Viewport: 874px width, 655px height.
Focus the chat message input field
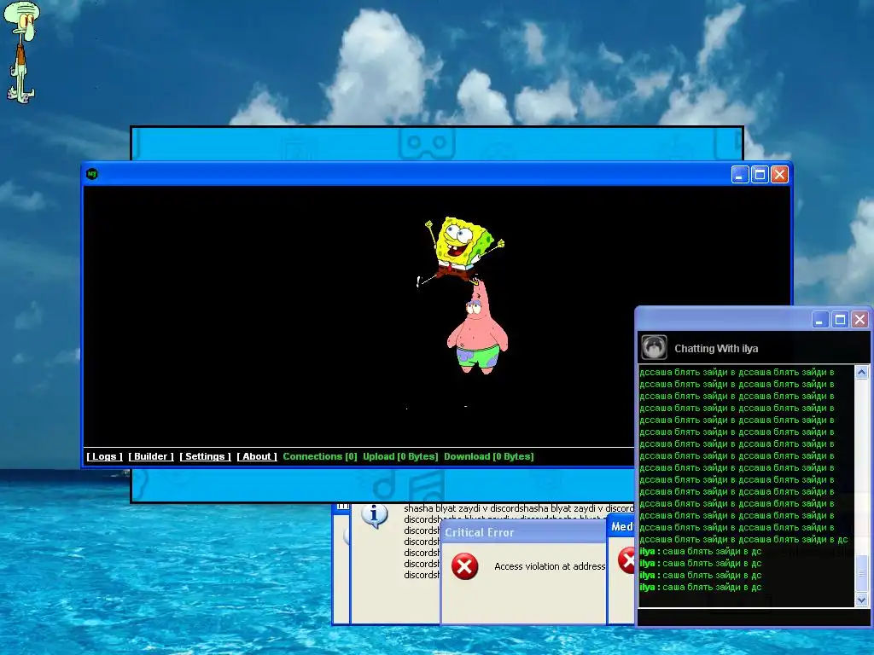point(753,617)
